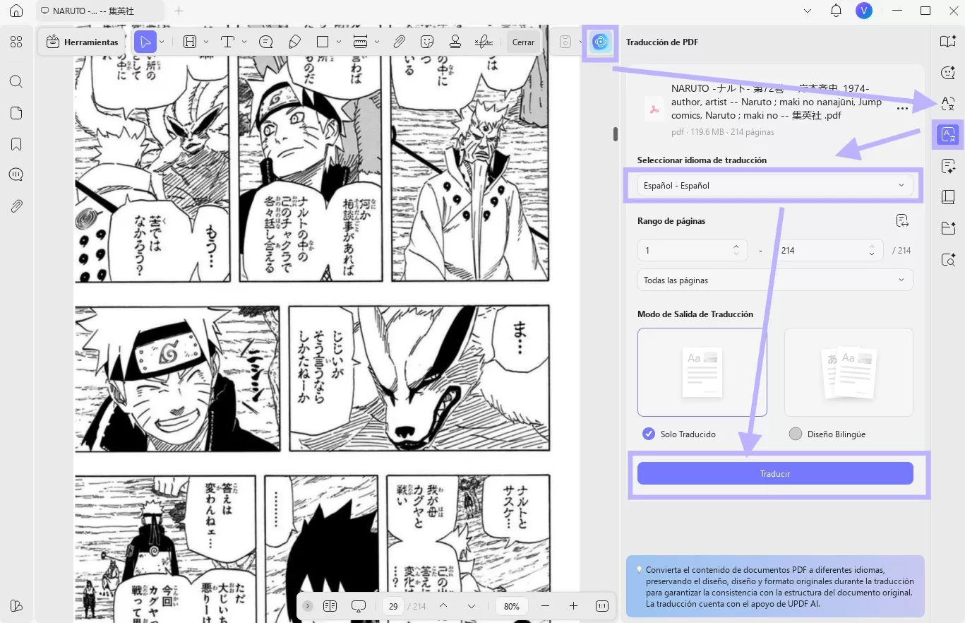The image size is (965, 623).
Task: Click the end page field showing 214
Action: [829, 250]
